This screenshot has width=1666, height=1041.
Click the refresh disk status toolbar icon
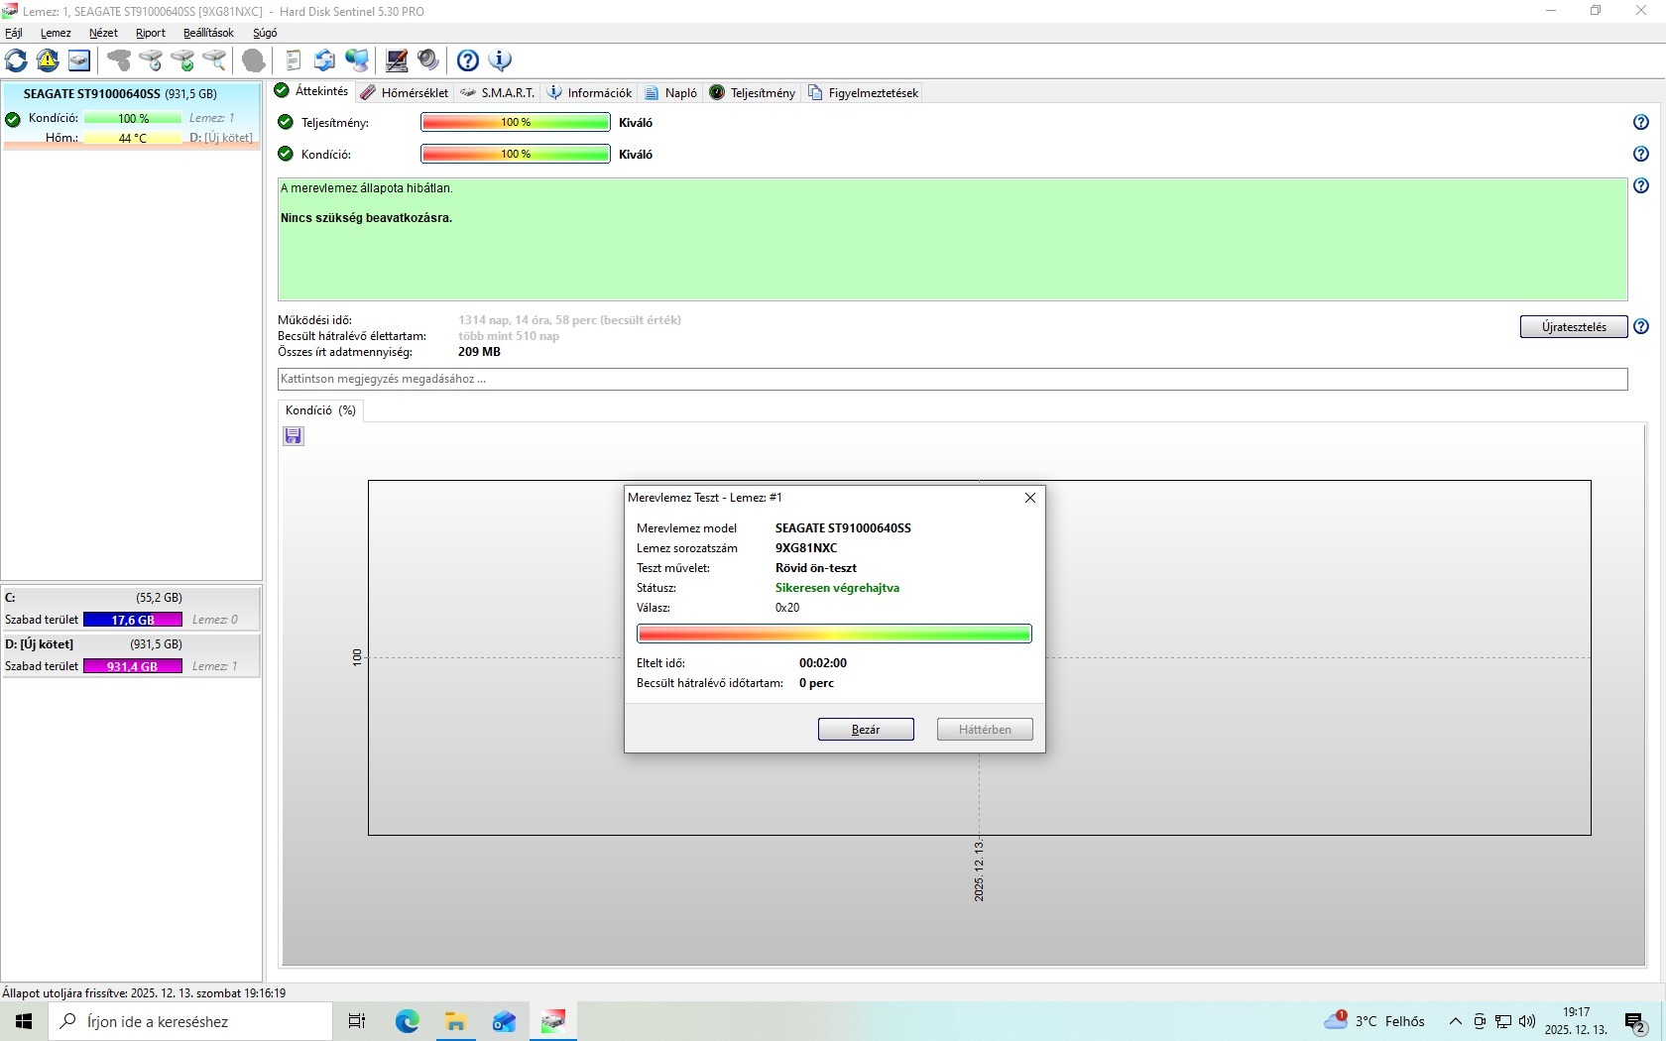click(x=16, y=60)
